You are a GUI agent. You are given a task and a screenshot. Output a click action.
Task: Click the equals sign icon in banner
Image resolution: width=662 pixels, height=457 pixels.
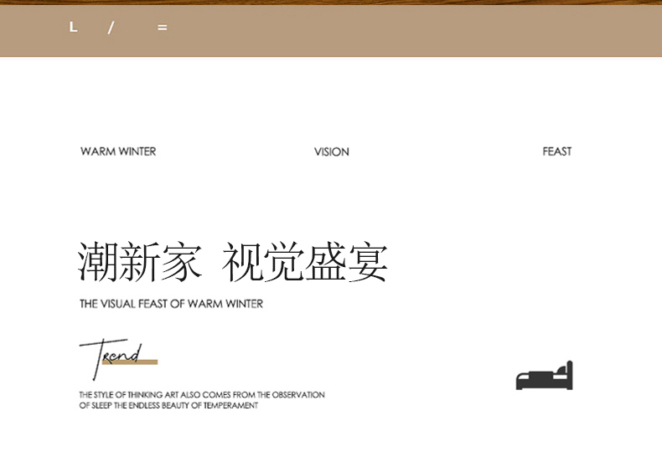[162, 28]
